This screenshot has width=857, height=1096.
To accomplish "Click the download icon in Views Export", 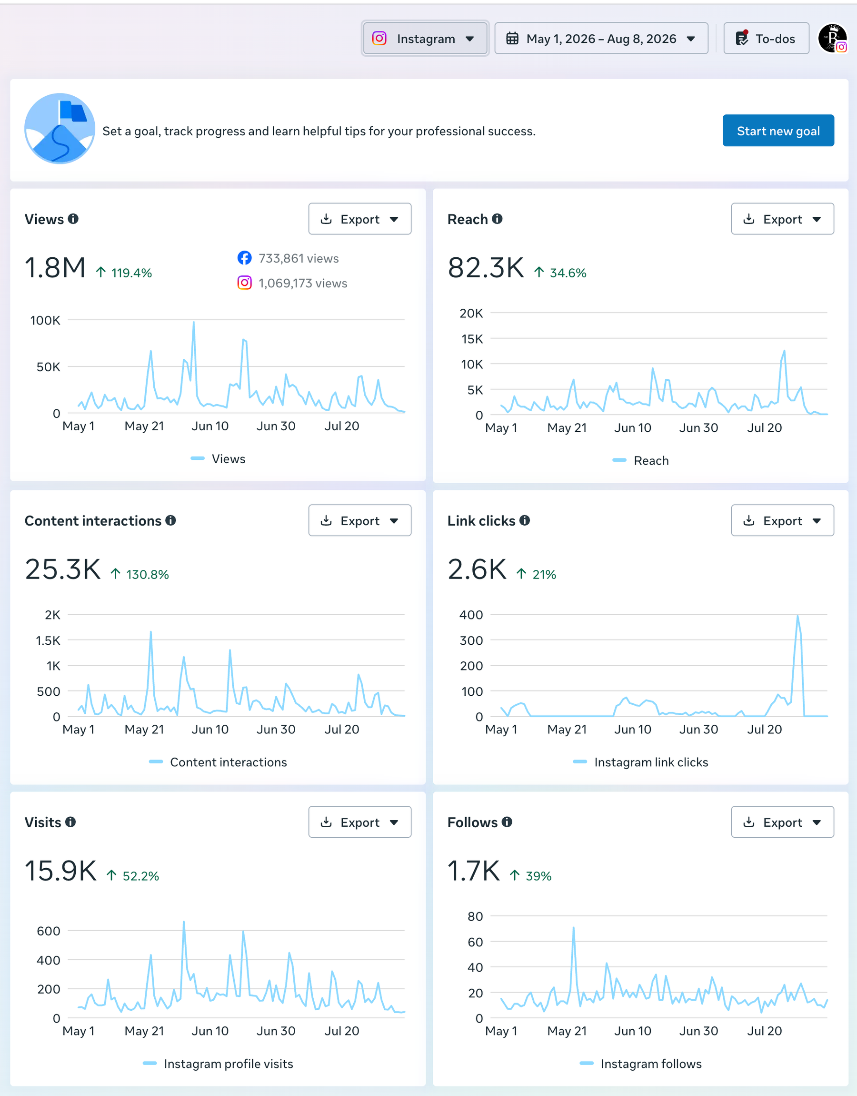I will point(326,218).
